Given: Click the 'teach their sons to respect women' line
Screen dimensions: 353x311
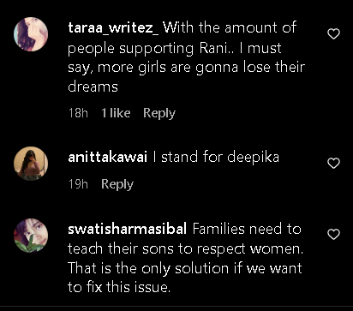Looking at the screenshot, I should pos(186,248).
